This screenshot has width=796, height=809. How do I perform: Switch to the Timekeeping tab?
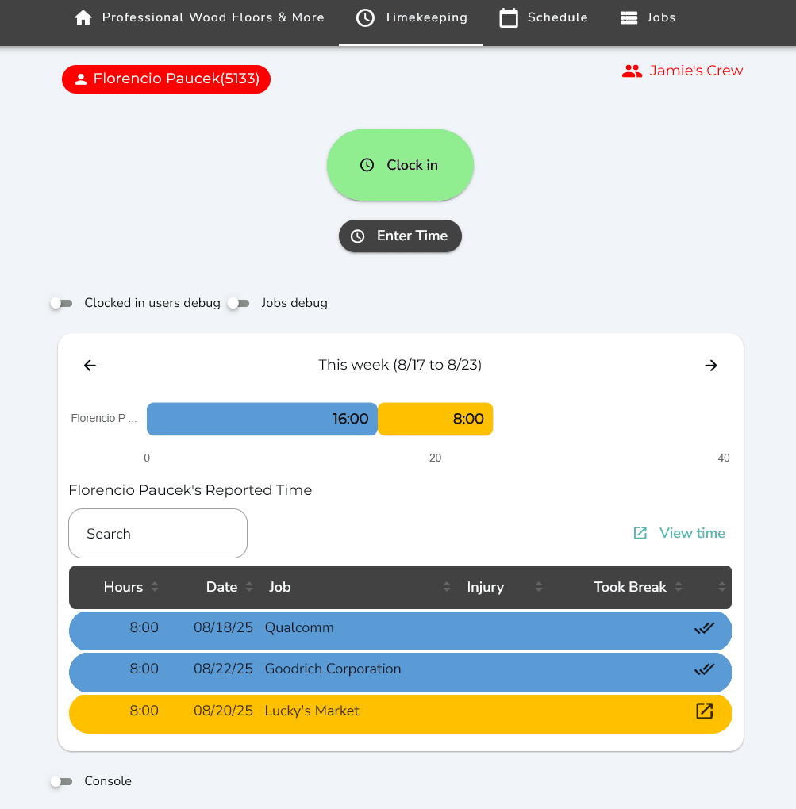(411, 17)
